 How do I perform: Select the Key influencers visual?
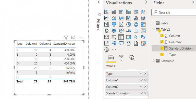tap(106, 43)
